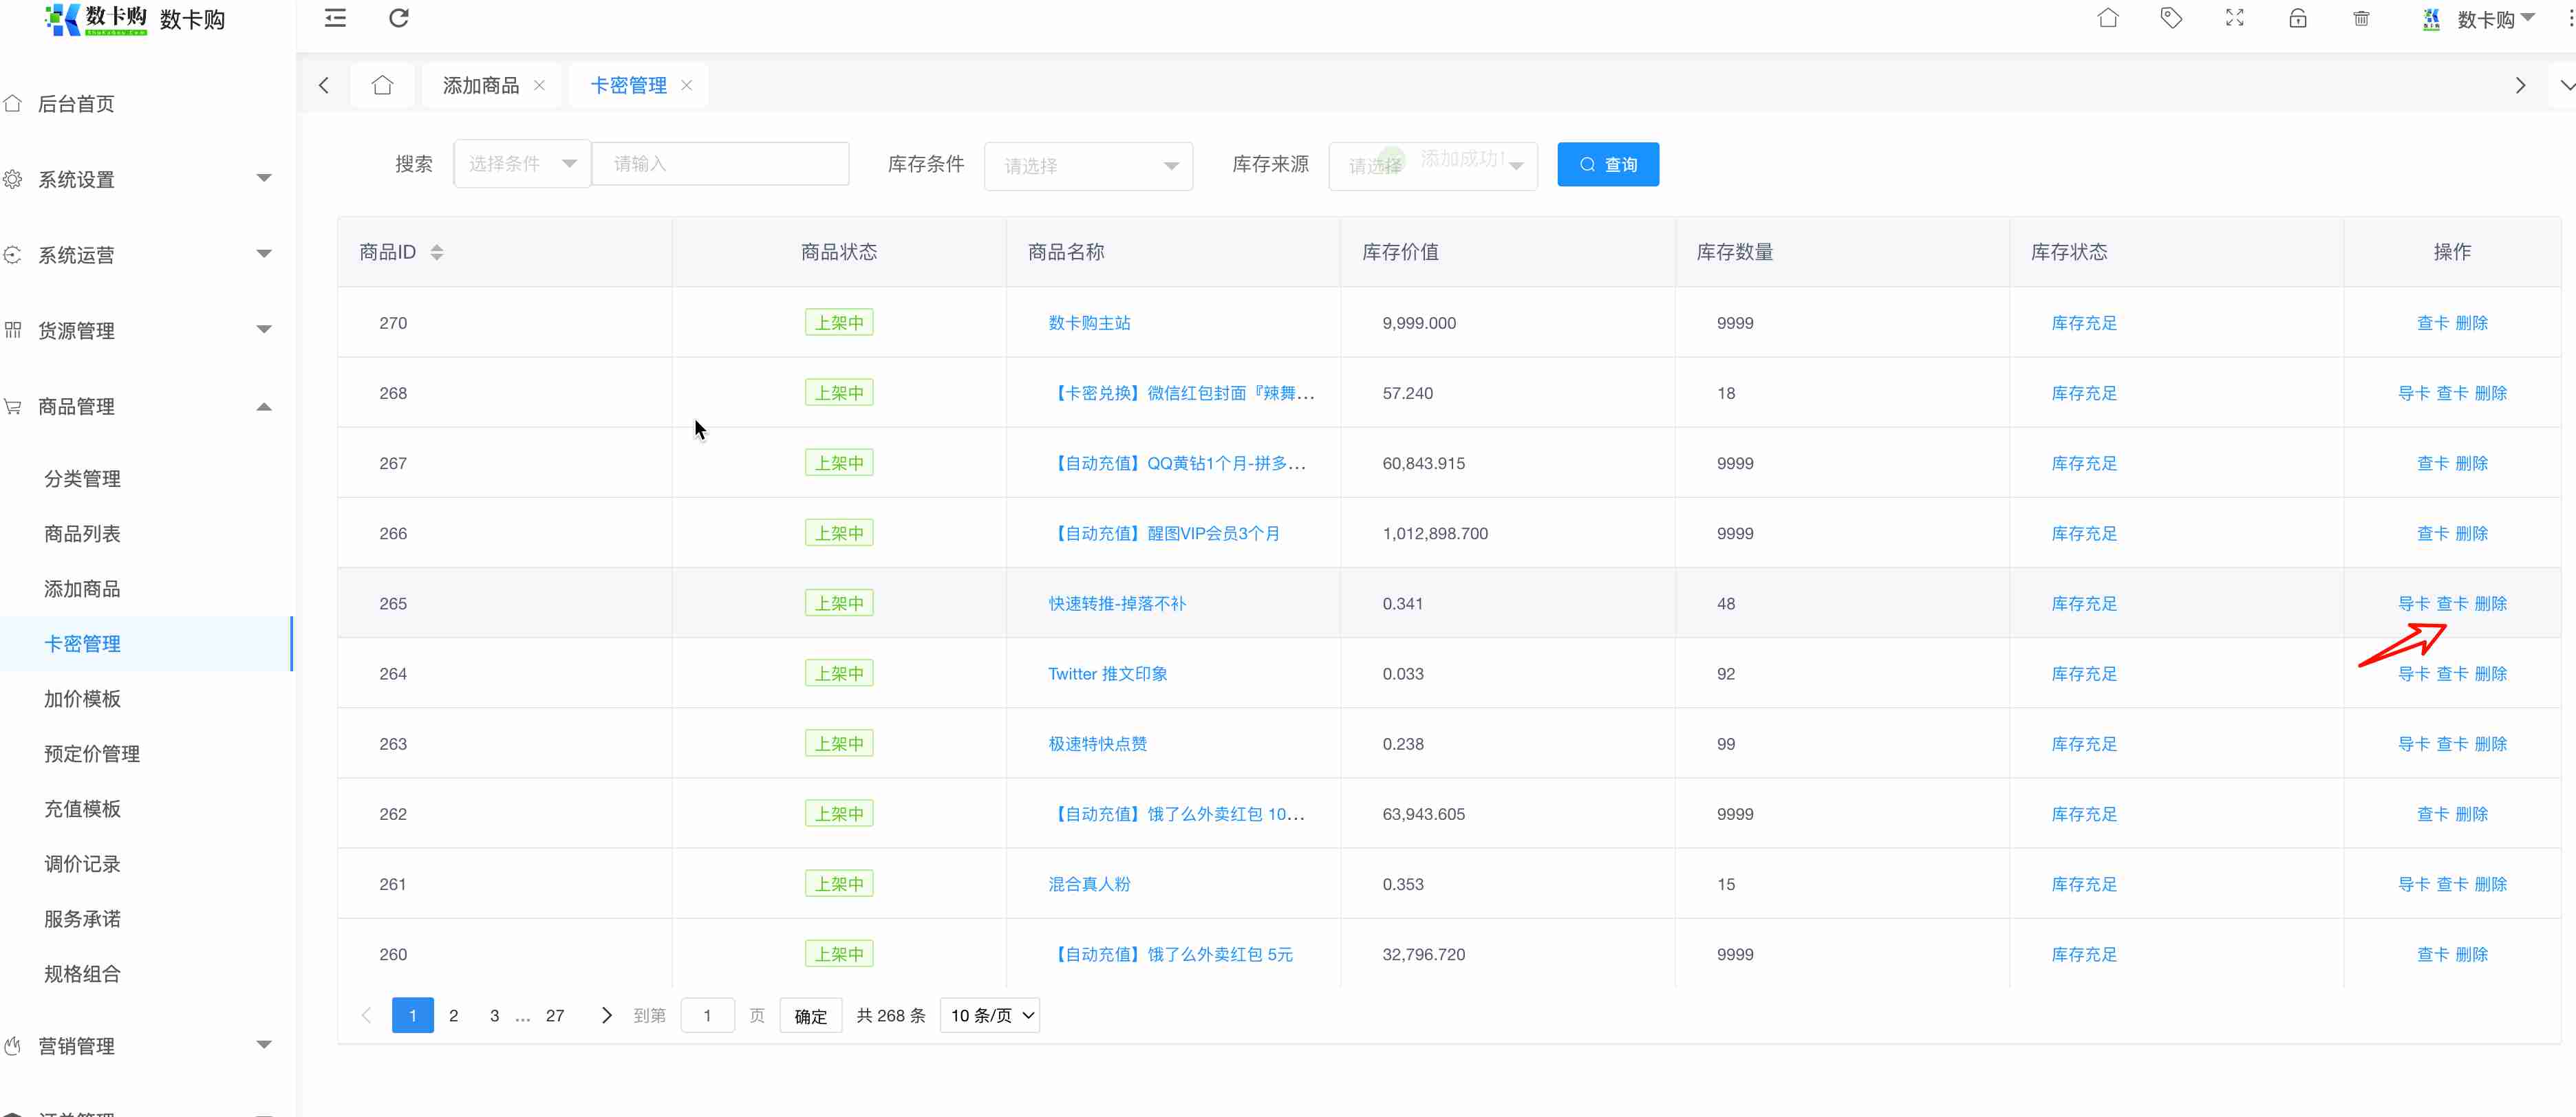This screenshot has width=2576, height=1117.
Task: Change 10 条/页 page size dropdown
Action: tap(989, 1015)
